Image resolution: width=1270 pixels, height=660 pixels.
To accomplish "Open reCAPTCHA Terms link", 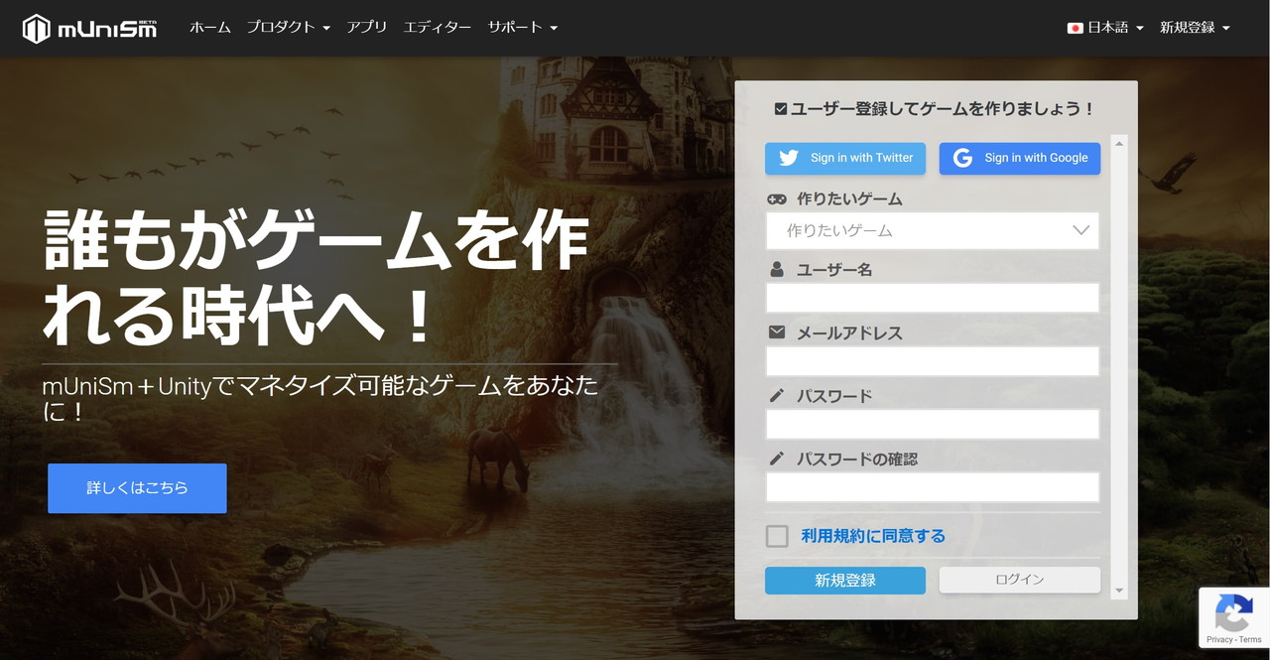I will (x=1250, y=640).
